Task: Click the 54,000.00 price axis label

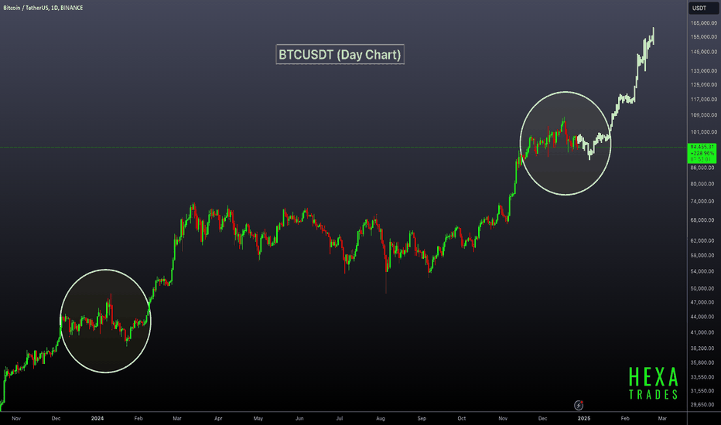Action: point(703,271)
